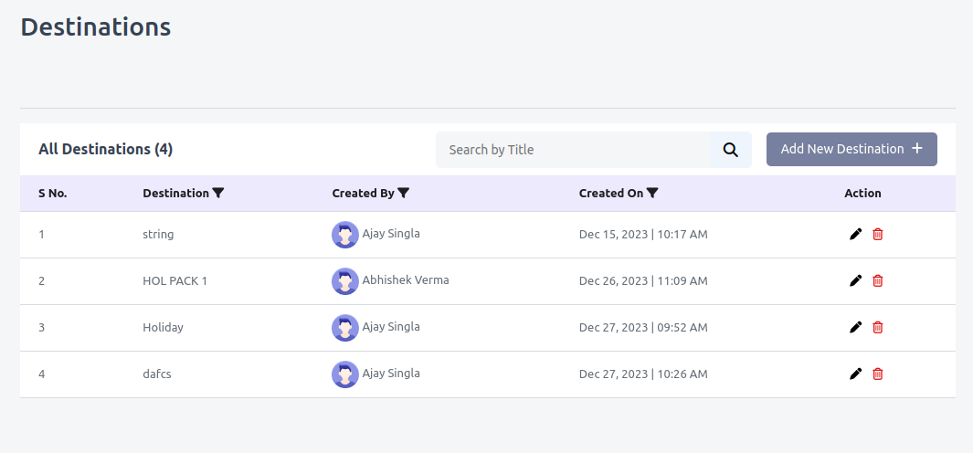Image resolution: width=973 pixels, height=453 pixels.
Task: Delete the Holiday destination entry
Action: point(877,327)
